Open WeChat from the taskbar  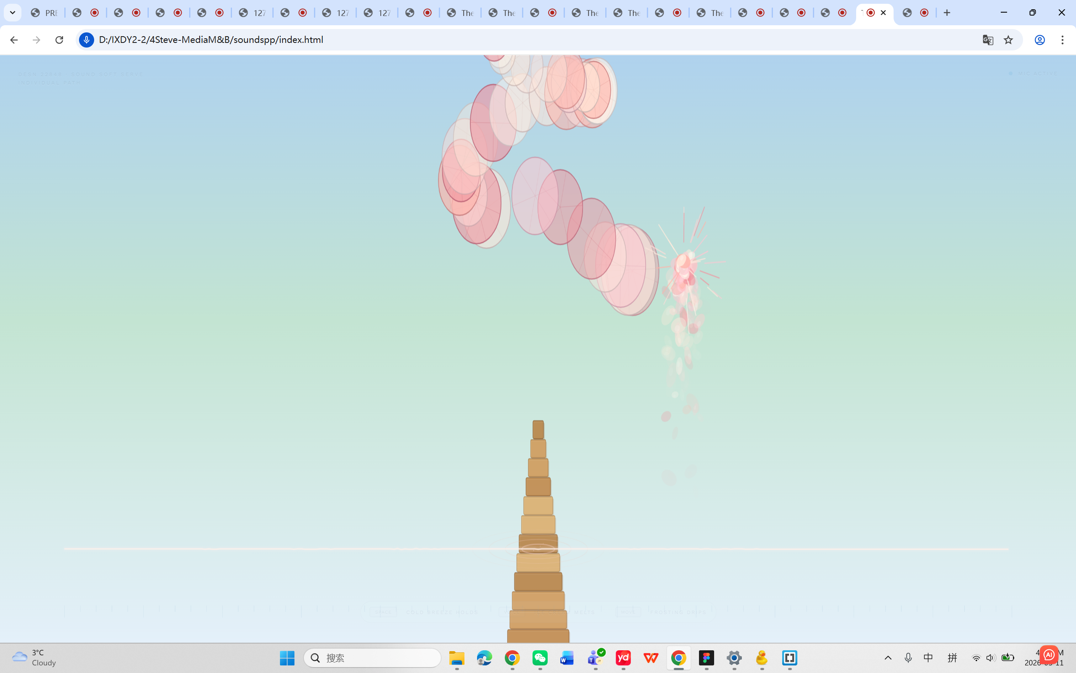pyautogui.click(x=540, y=657)
